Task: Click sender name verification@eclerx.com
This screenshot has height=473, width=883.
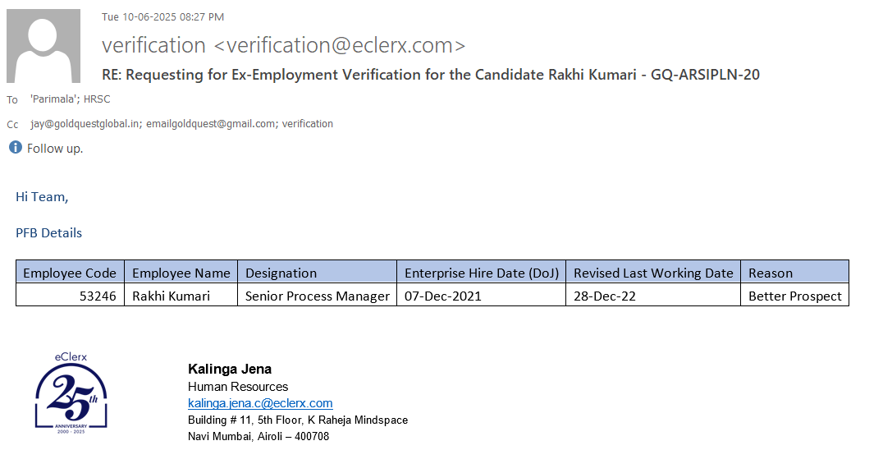Action: [283, 44]
